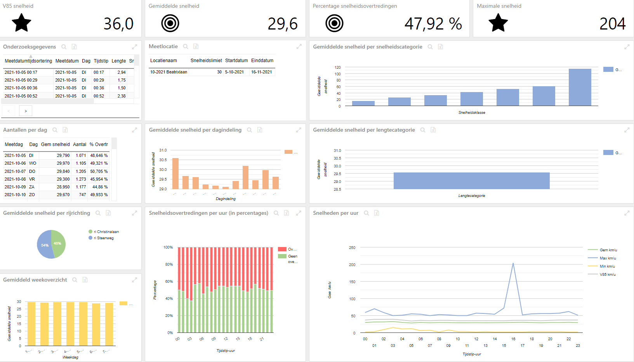
Task: Toggle Max km/u line in legend
Action: tap(602, 258)
